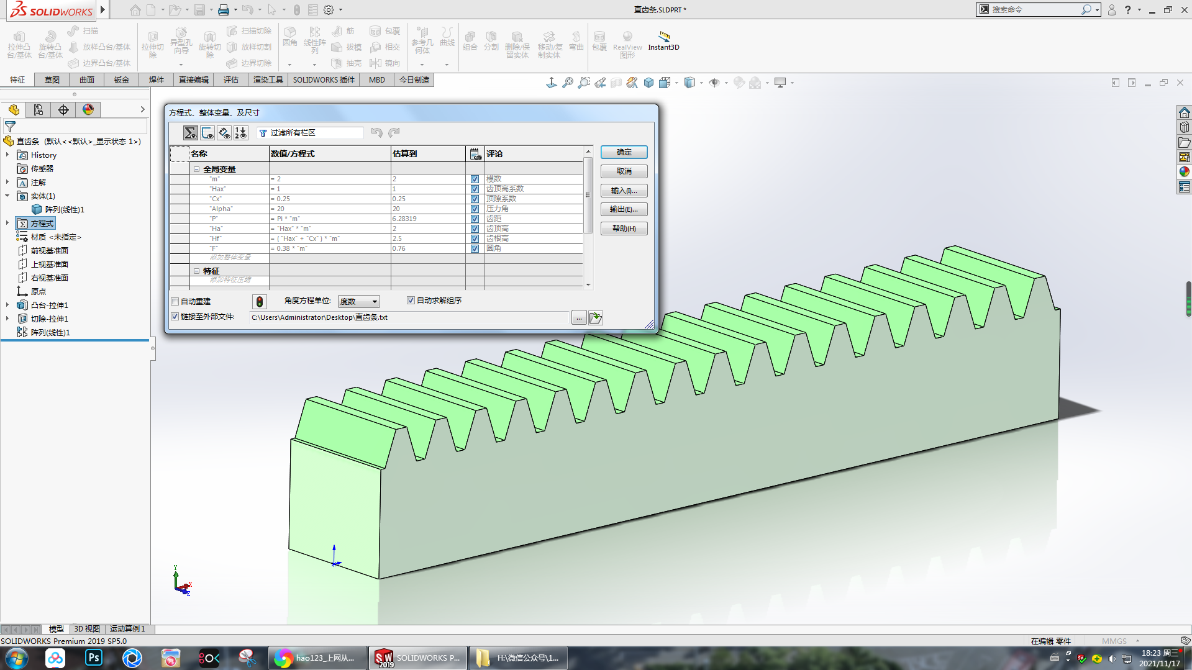Viewport: 1192px width, 670px height.
Task: Open the 3D 视图 bottom tab
Action: [87, 629]
